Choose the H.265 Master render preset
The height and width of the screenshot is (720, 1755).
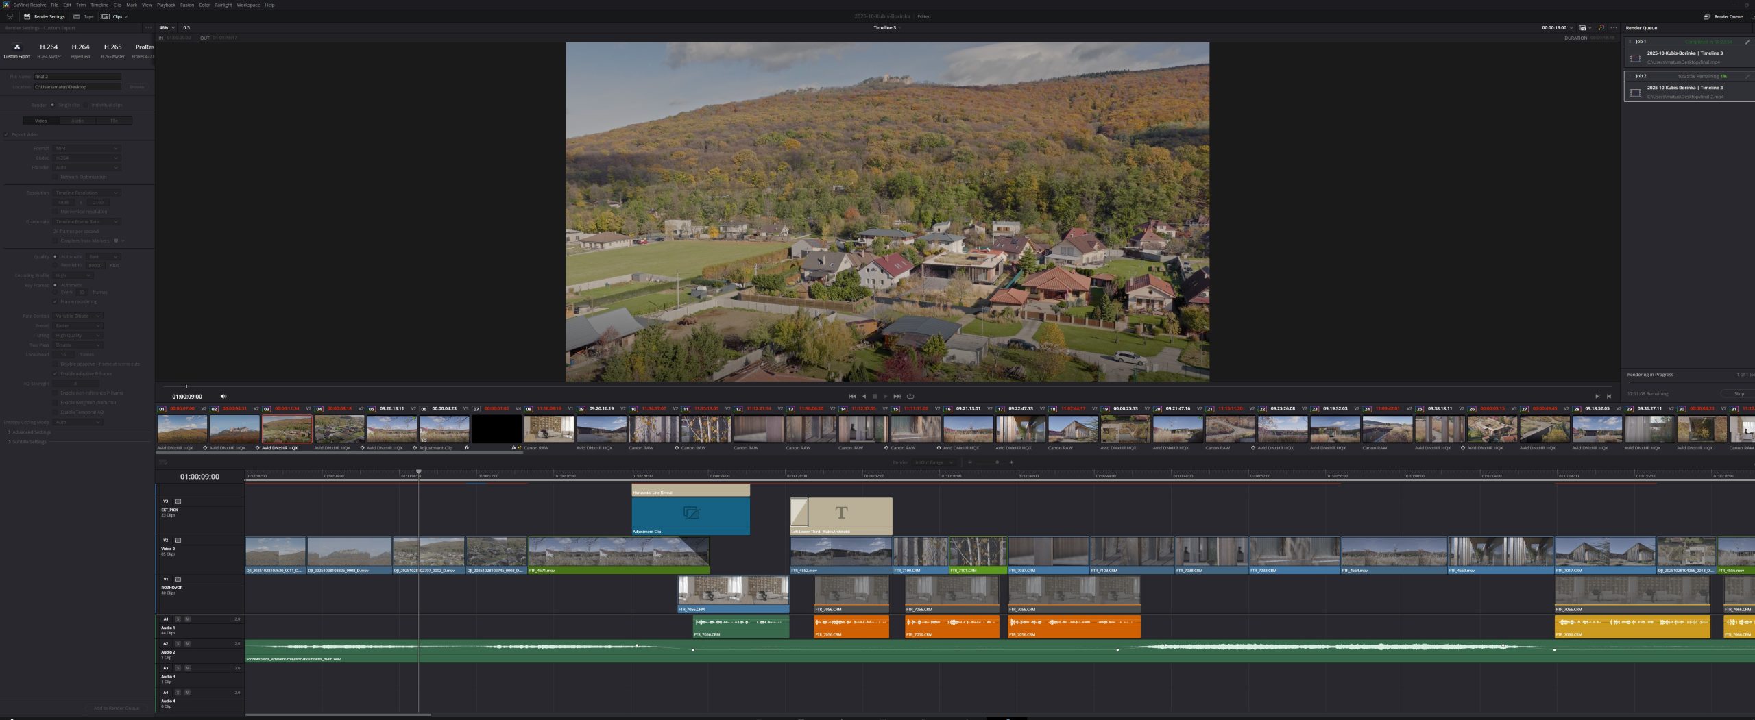(x=113, y=50)
